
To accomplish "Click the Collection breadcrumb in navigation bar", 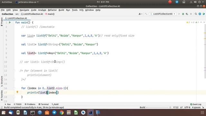I will coord(7,14).
